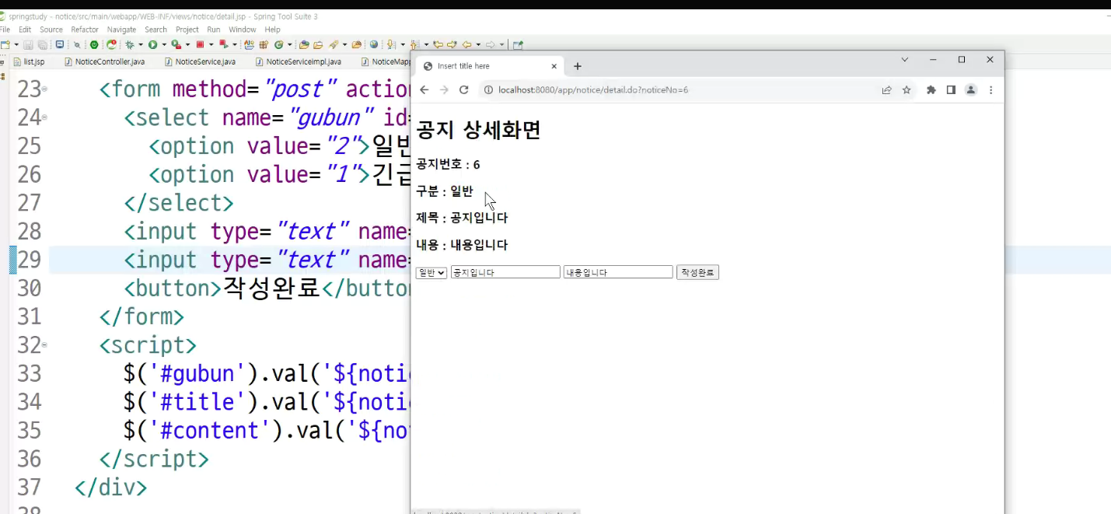This screenshot has width=1111, height=514.
Task: Click the 공지 상세화면 heading
Action: pos(478,131)
